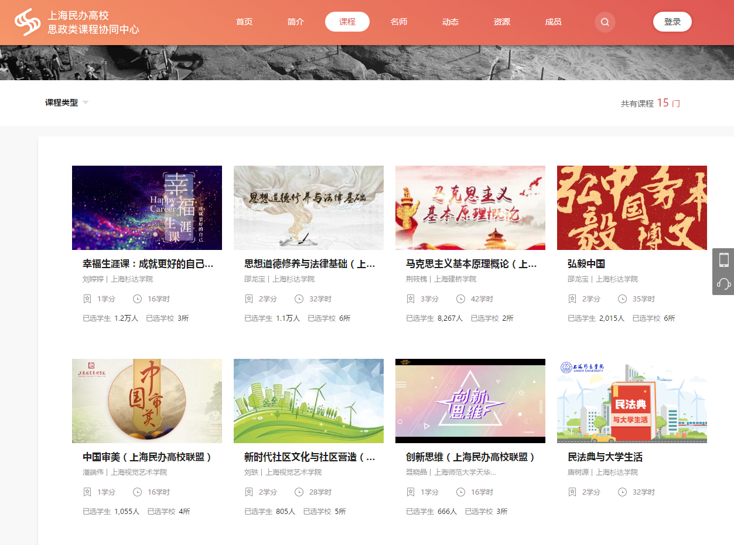Click the site logo swirl icon

click(x=28, y=22)
